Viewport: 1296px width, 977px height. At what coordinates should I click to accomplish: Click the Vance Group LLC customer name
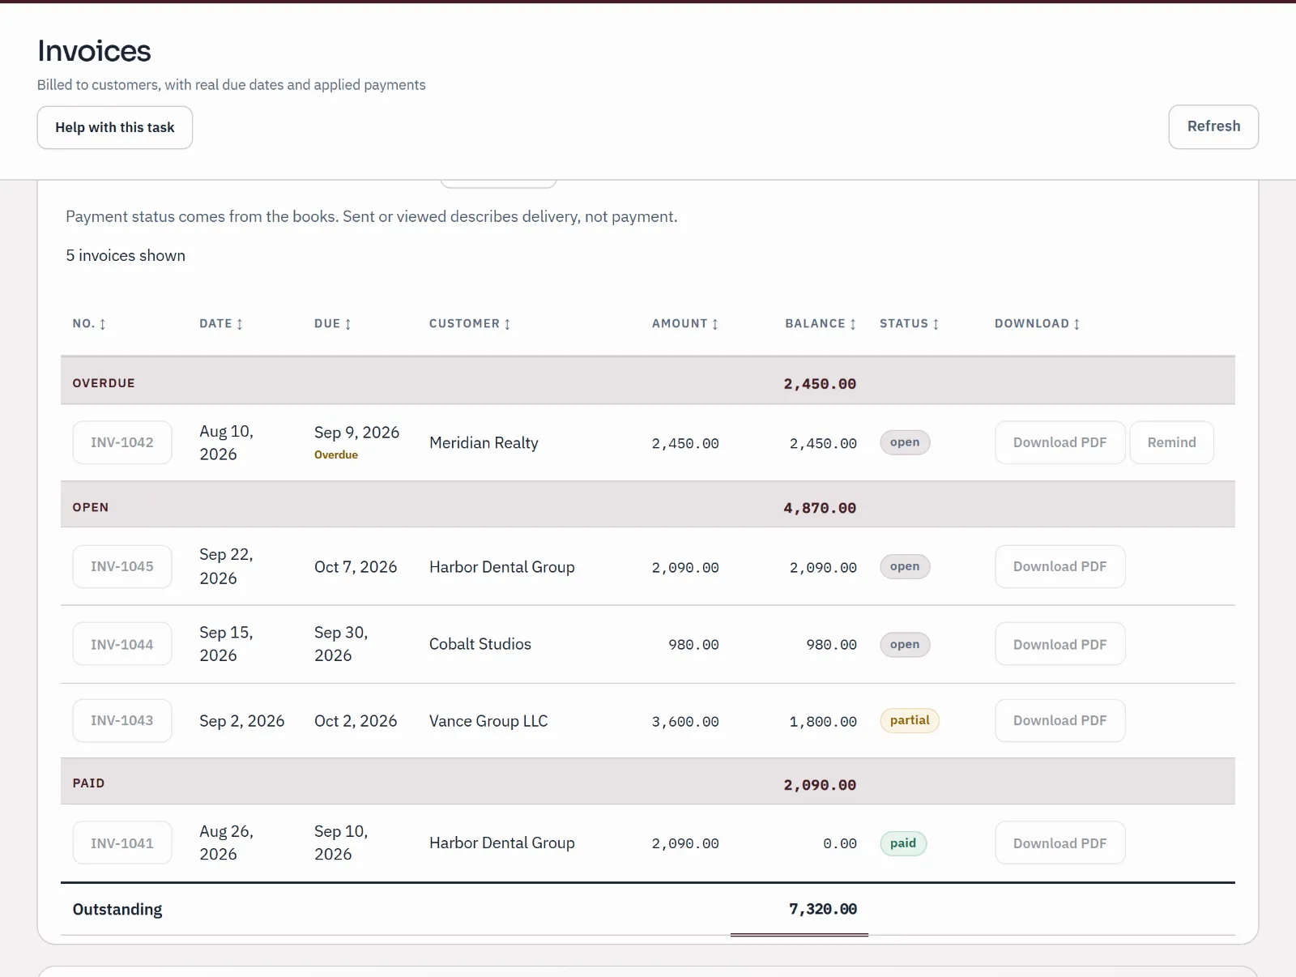(x=488, y=721)
